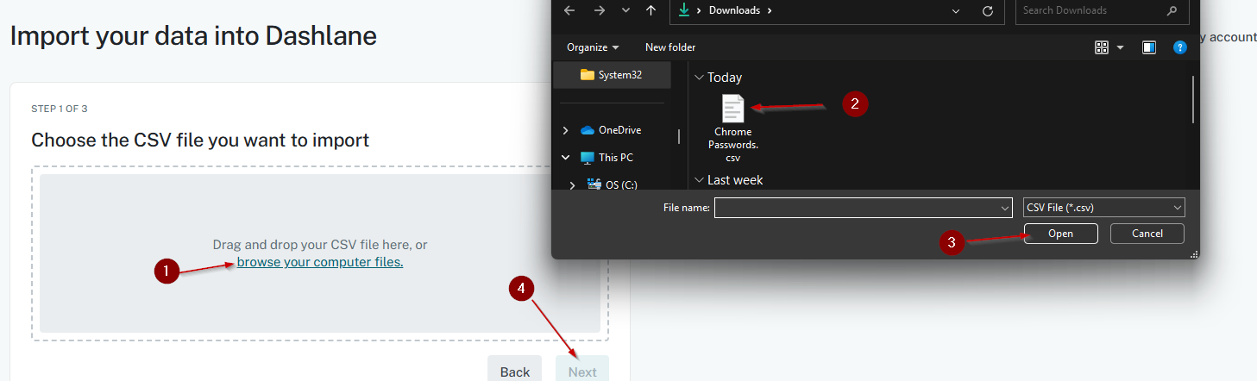
Task: Open the CSV File type filter dropdown
Action: [x=1103, y=208]
